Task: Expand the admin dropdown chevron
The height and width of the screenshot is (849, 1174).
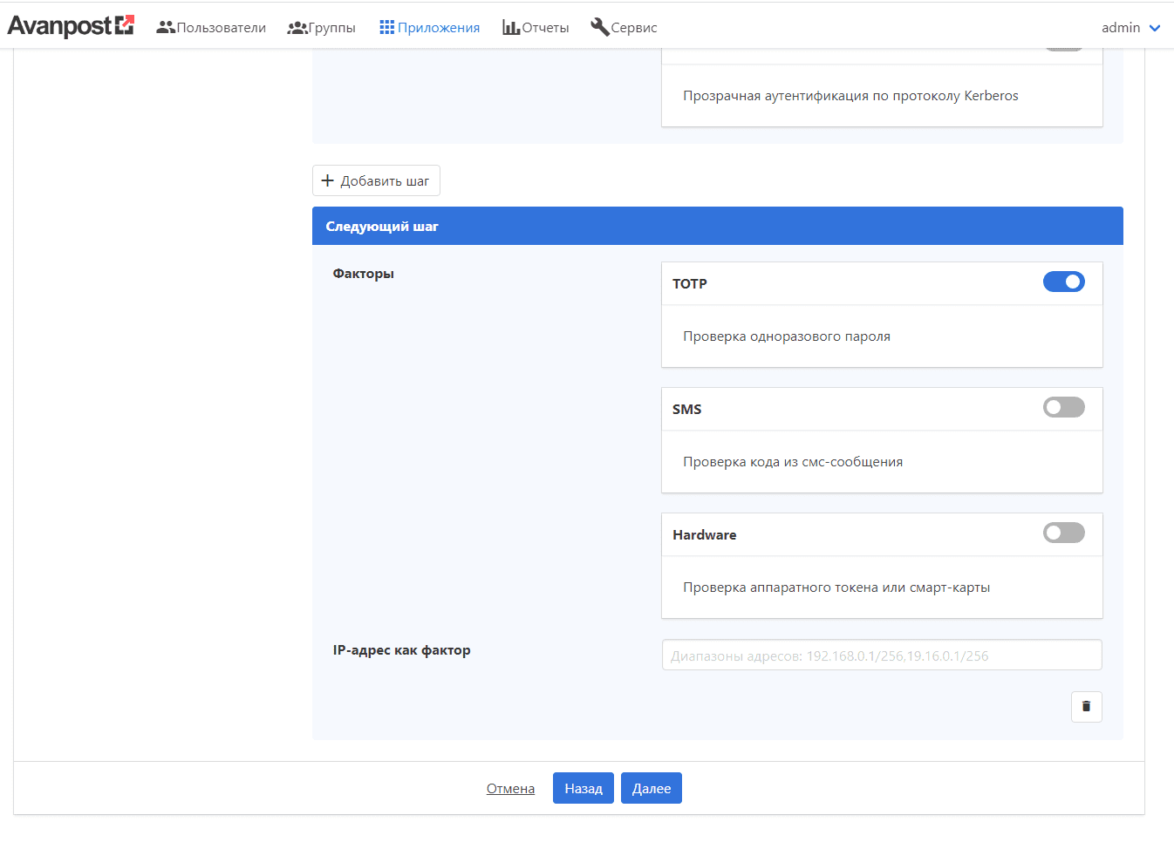Action: 1155,28
